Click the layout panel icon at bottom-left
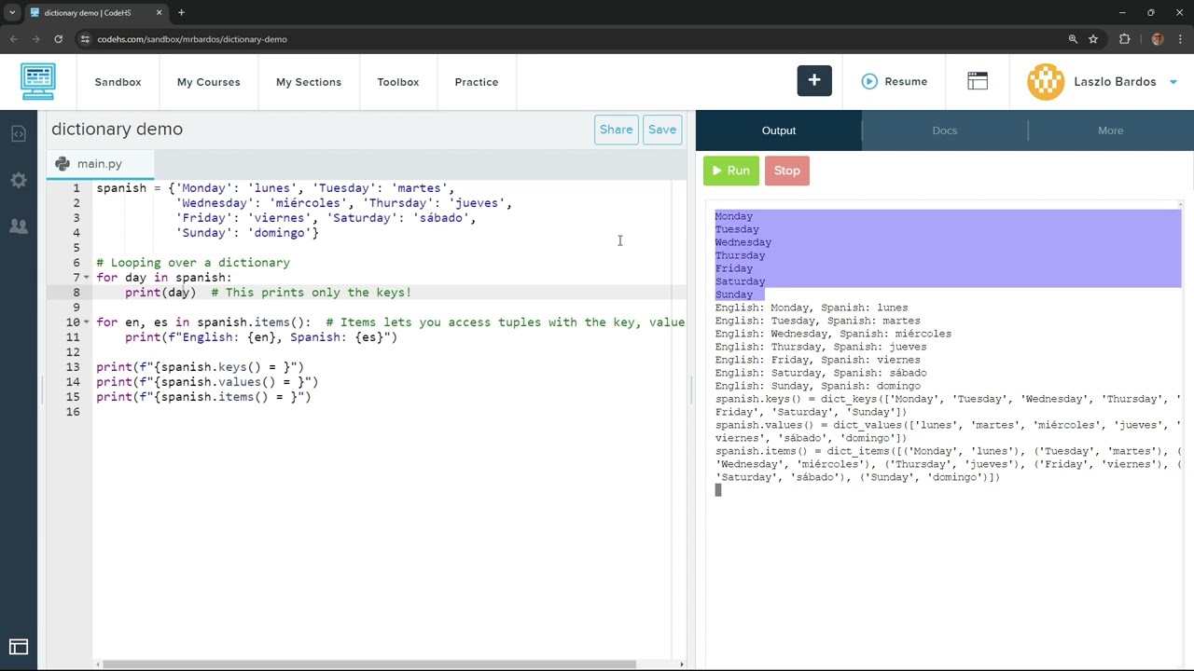This screenshot has height=671, width=1194. pyautogui.click(x=19, y=647)
